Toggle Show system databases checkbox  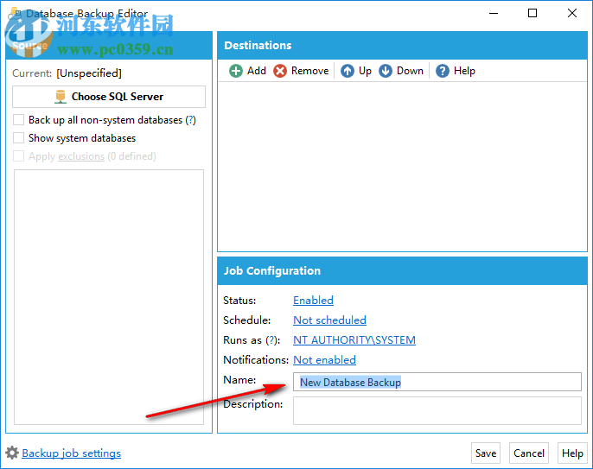18,138
